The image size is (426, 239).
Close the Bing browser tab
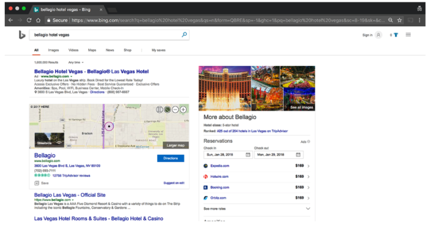[x=101, y=10]
